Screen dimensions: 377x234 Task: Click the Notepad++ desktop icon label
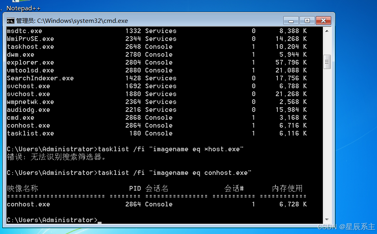coord(23,8)
